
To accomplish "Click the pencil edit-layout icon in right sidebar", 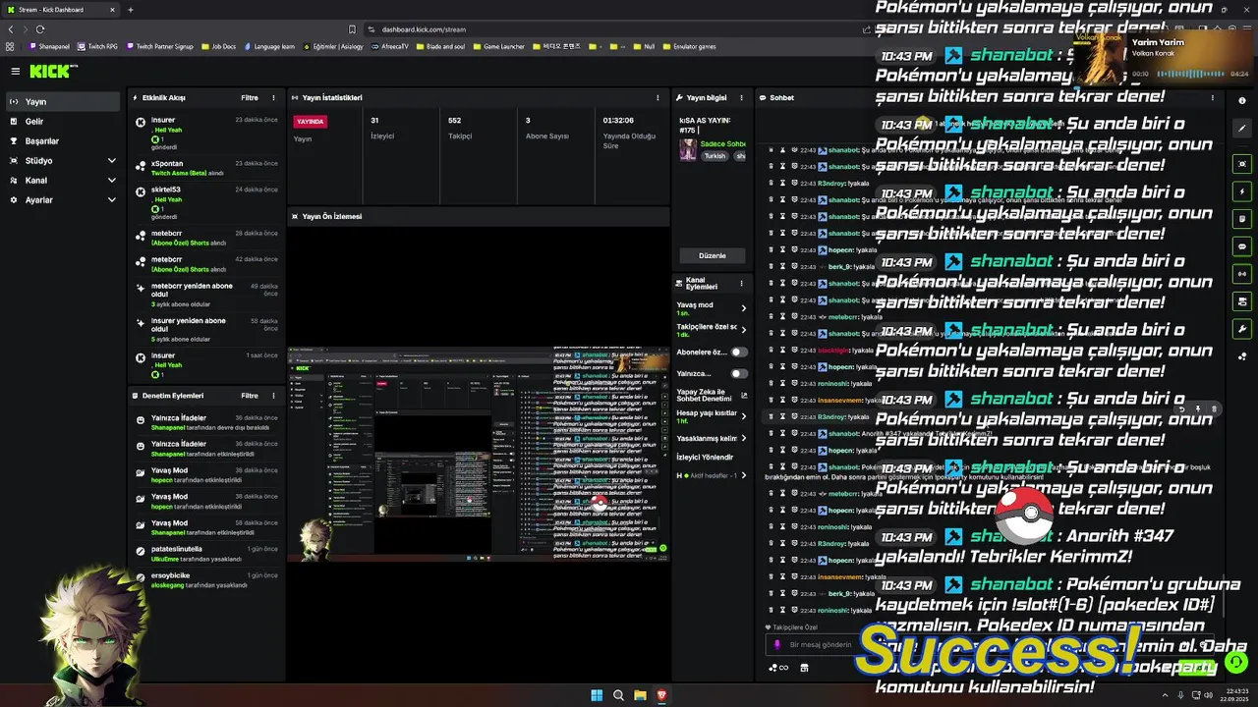I will point(1242,128).
